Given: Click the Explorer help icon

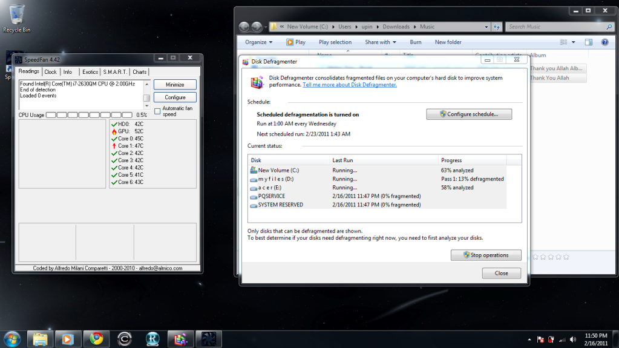Looking at the screenshot, I should [x=604, y=42].
